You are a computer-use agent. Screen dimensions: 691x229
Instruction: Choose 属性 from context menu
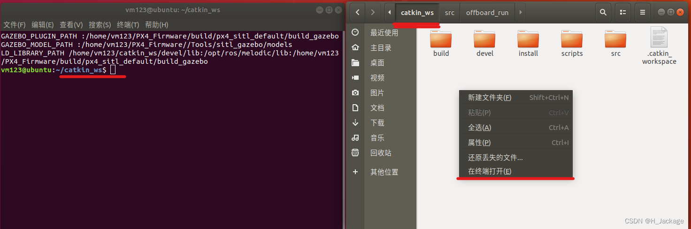point(515,143)
